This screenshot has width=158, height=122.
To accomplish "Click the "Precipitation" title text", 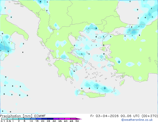I will tap(10, 116).
